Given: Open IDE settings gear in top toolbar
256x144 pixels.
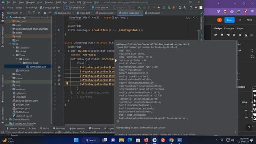Looking at the screenshot, I should [x=196, y=8].
